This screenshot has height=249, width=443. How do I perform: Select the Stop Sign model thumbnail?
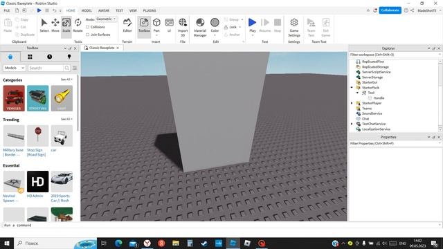click(38, 136)
